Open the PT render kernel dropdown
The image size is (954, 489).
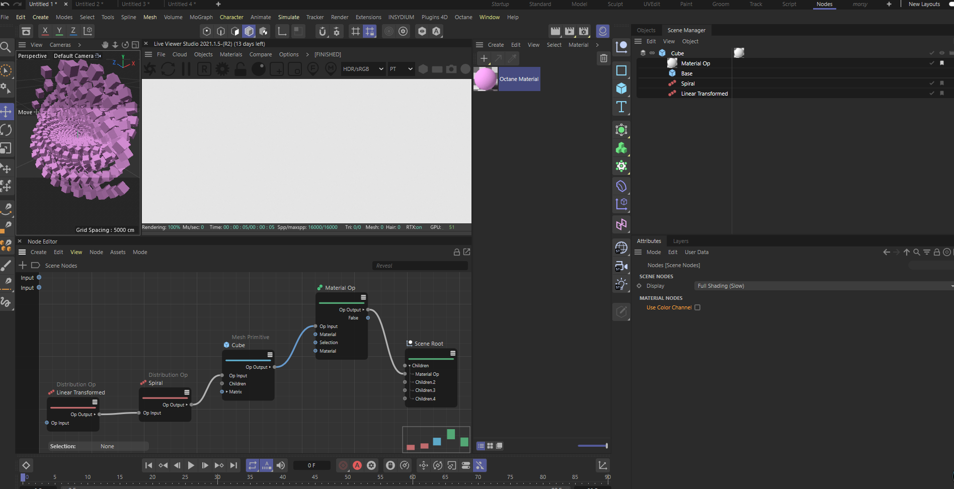pyautogui.click(x=401, y=69)
